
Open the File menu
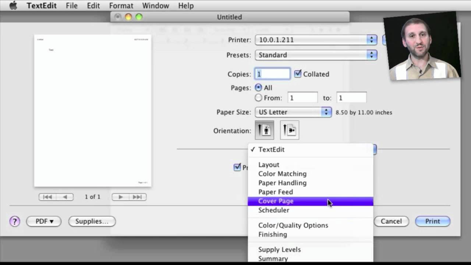pos(72,6)
